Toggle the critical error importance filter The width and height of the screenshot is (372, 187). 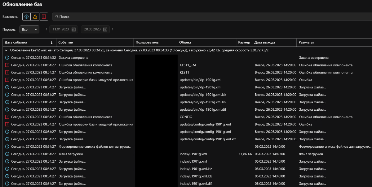coord(44,16)
